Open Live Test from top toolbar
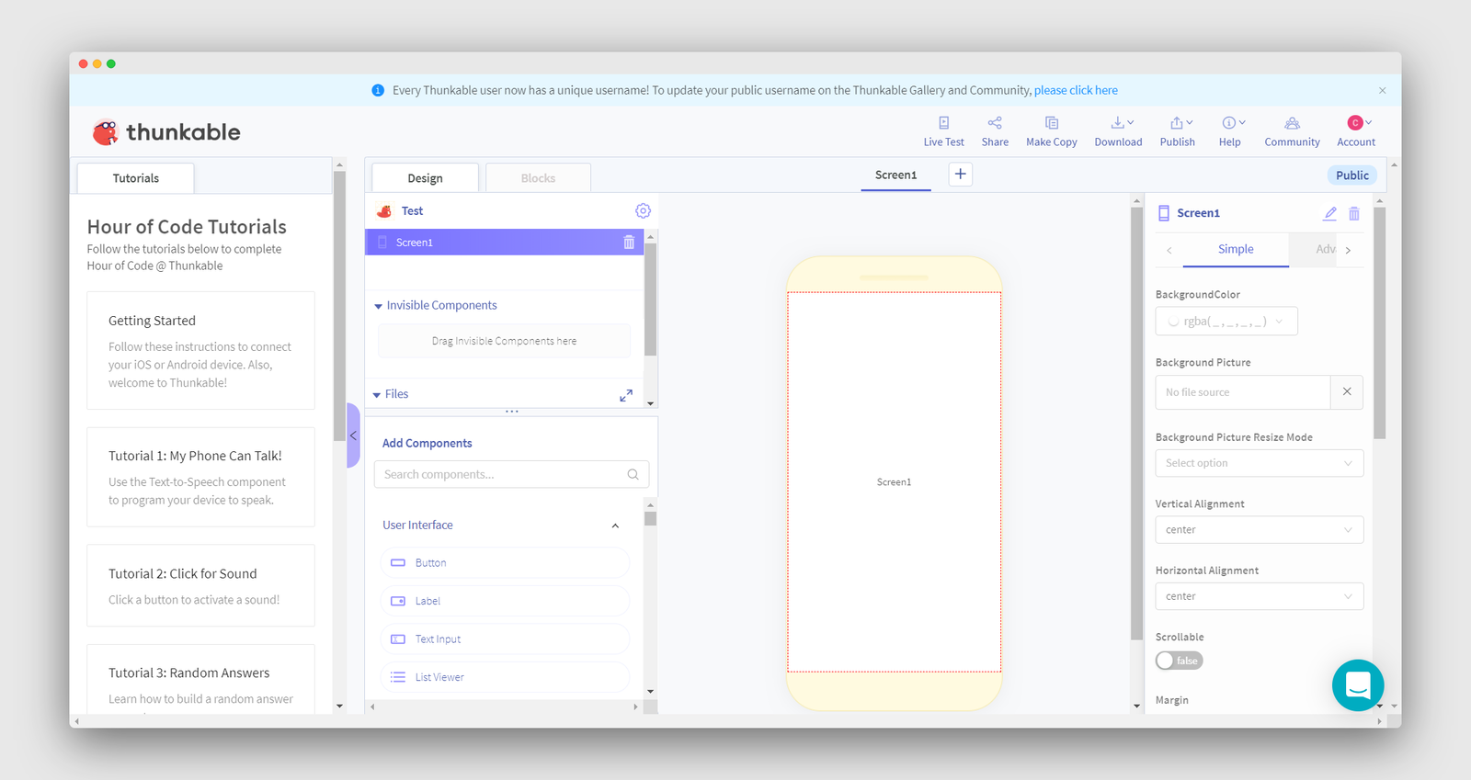 point(943,131)
